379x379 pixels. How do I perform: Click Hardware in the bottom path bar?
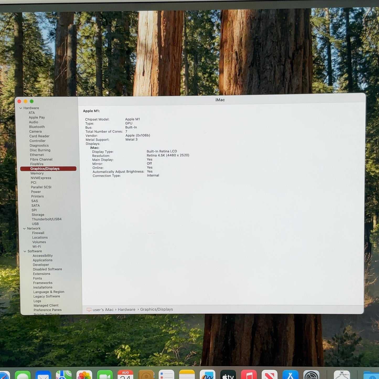pos(127,309)
